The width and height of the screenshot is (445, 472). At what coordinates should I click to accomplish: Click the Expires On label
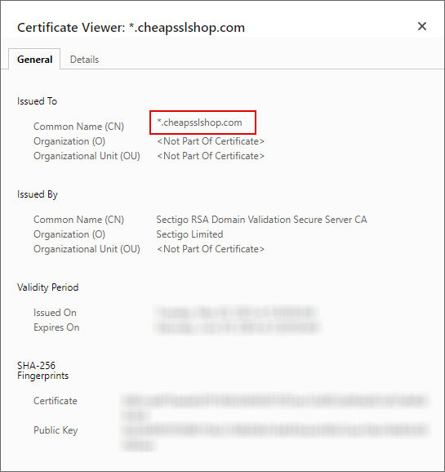tap(56, 327)
